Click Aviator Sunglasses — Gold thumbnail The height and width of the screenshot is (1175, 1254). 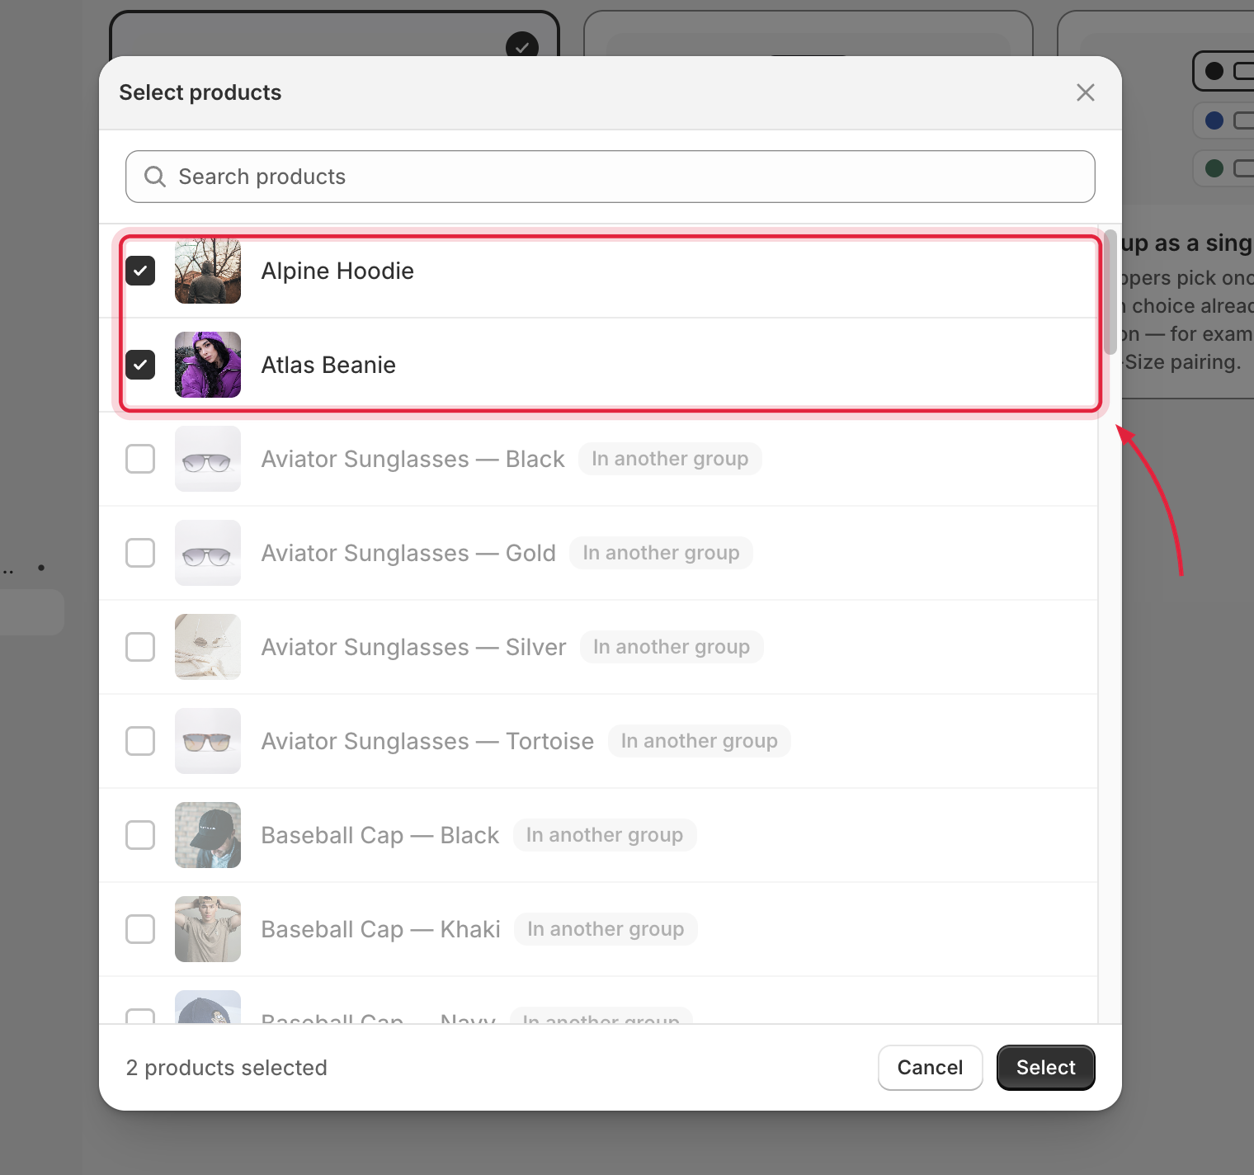coord(208,553)
